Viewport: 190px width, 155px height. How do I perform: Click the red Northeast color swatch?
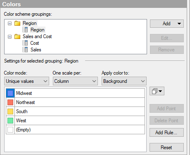pos(10,102)
